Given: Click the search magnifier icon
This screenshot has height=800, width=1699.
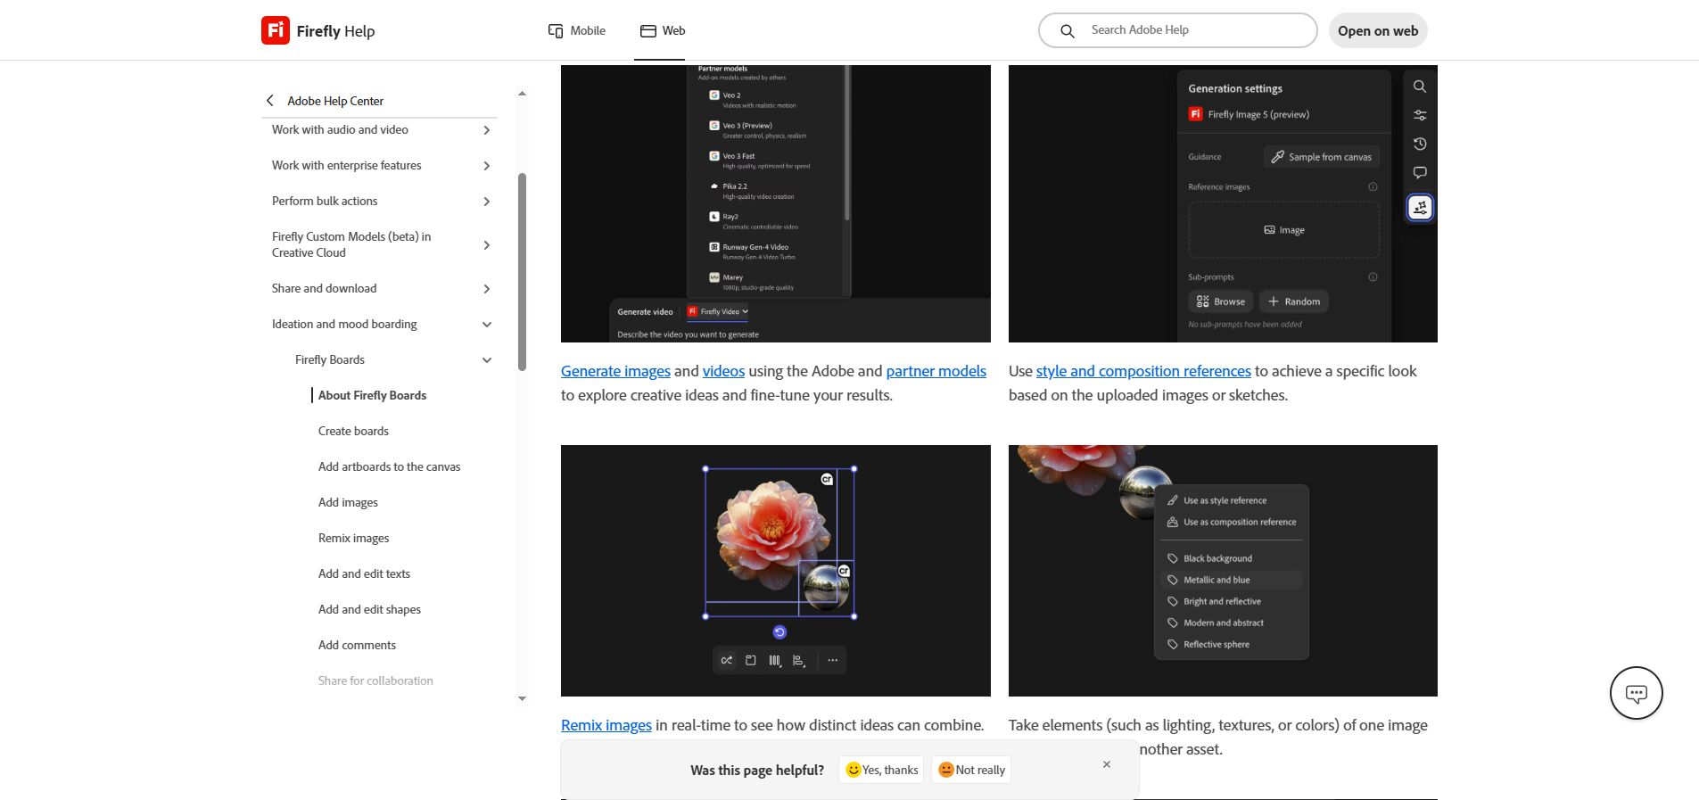Looking at the screenshot, I should [1067, 30].
